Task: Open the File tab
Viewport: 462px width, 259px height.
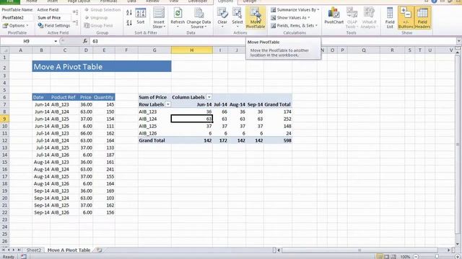Action: [9, 1]
